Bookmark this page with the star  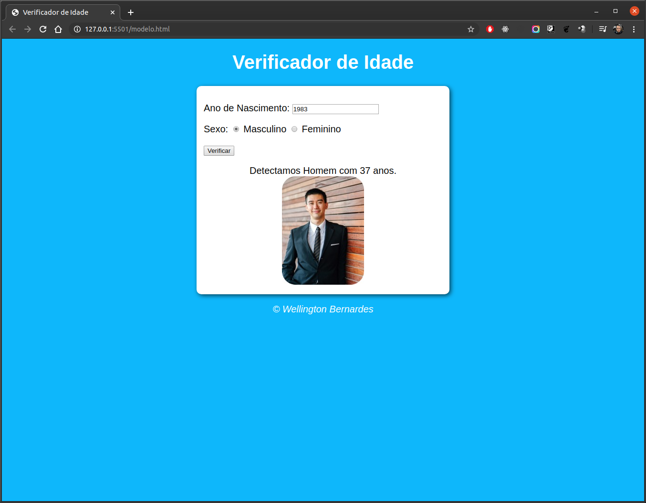click(471, 29)
